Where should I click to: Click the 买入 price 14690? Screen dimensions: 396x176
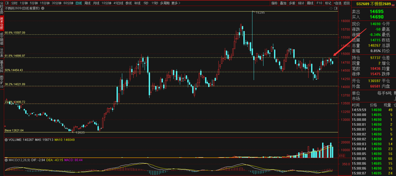click(377, 17)
